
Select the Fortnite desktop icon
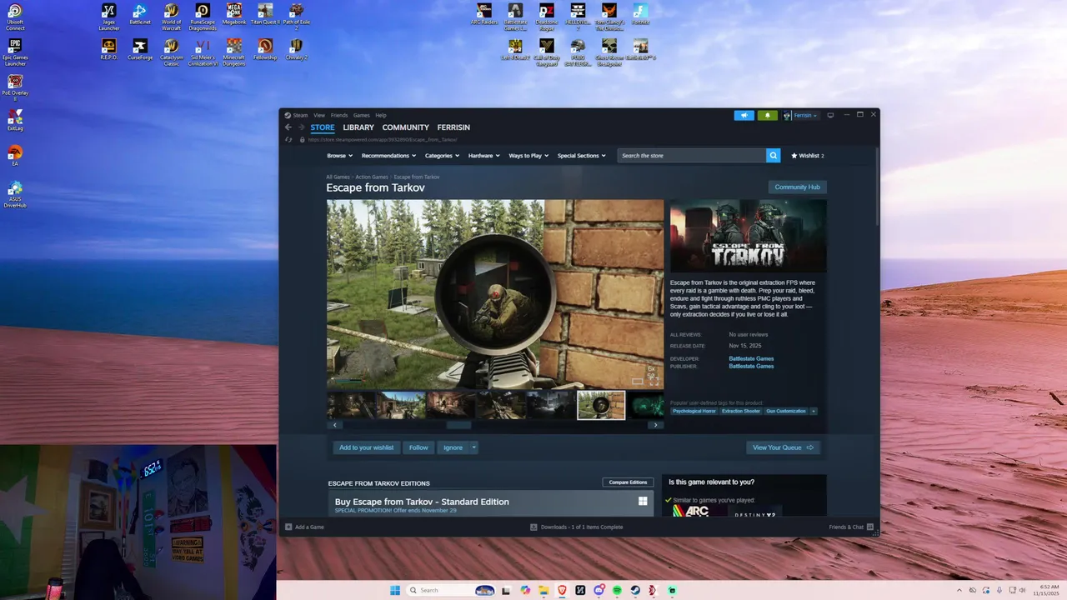point(640,14)
